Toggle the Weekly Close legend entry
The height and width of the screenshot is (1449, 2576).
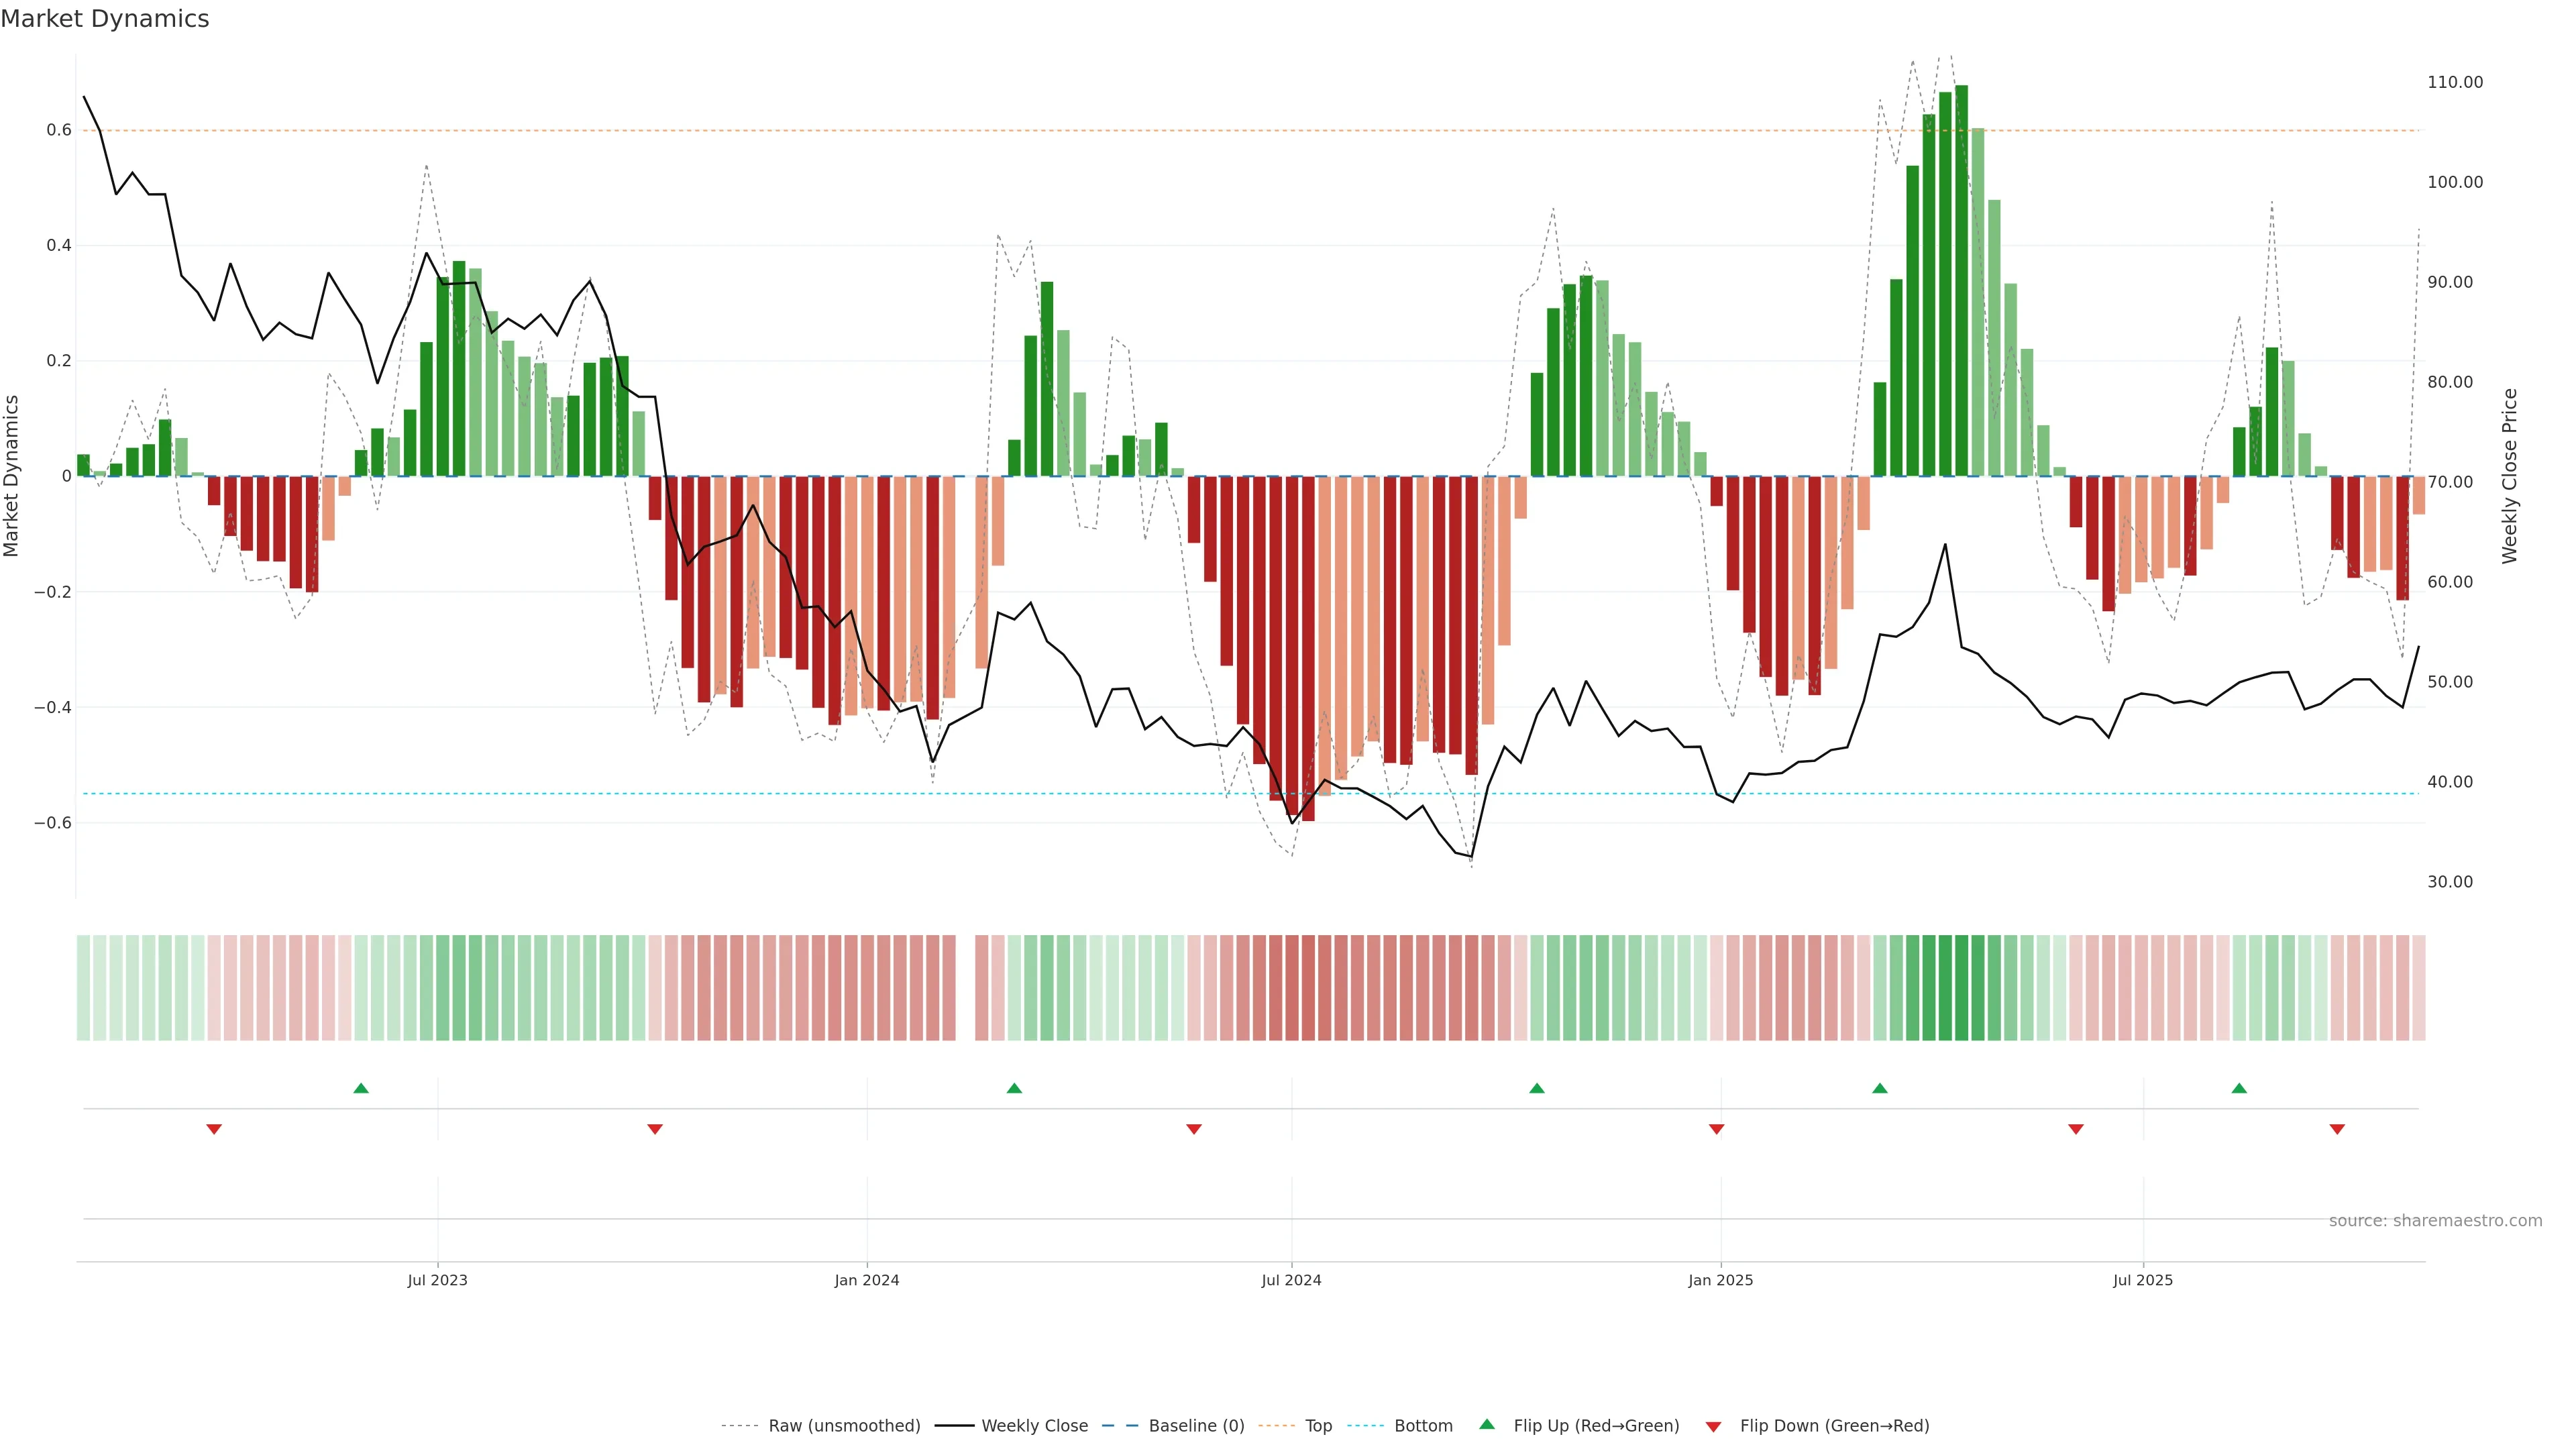(x=1034, y=1426)
